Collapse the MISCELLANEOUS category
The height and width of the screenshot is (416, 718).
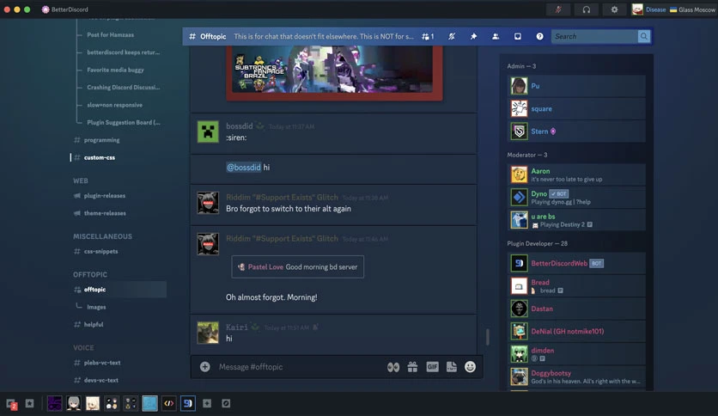pos(102,236)
